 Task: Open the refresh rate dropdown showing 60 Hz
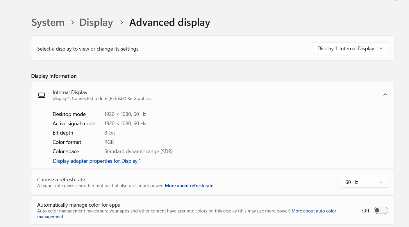pos(364,182)
